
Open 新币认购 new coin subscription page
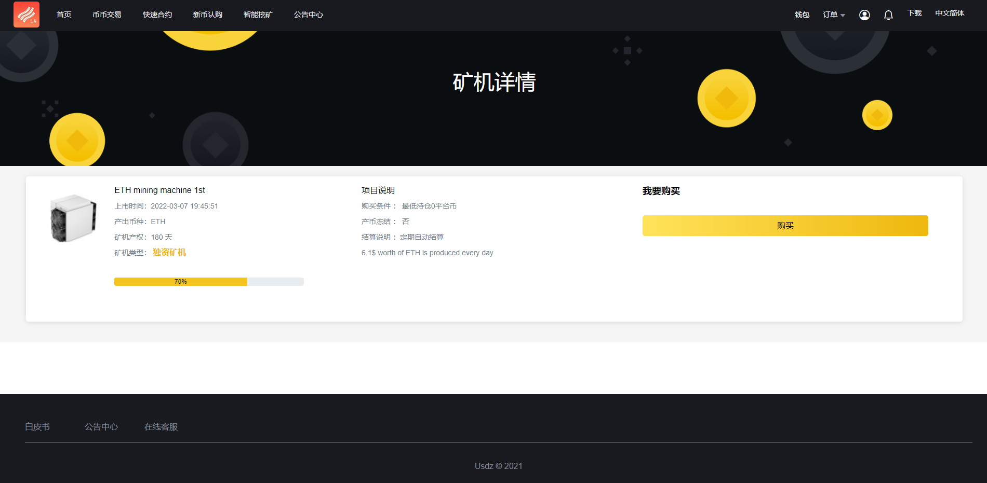pos(207,15)
